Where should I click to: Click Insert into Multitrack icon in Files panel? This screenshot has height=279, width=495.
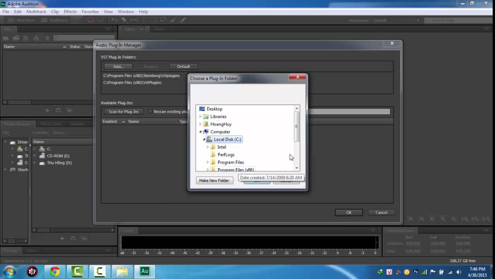coord(36,38)
